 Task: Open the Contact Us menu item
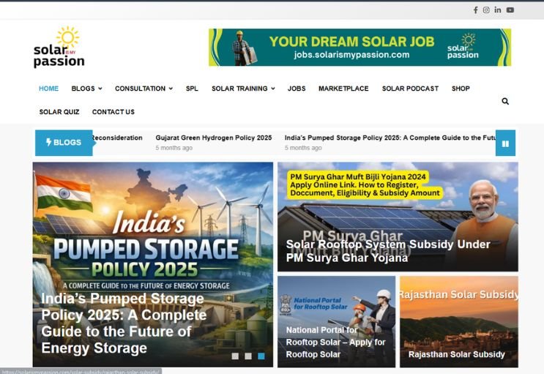(x=113, y=112)
